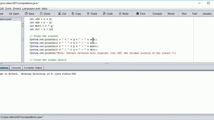The width and height of the screenshot is (214, 120).
Task: Click the Save disk icon
Action: click(26, 14)
